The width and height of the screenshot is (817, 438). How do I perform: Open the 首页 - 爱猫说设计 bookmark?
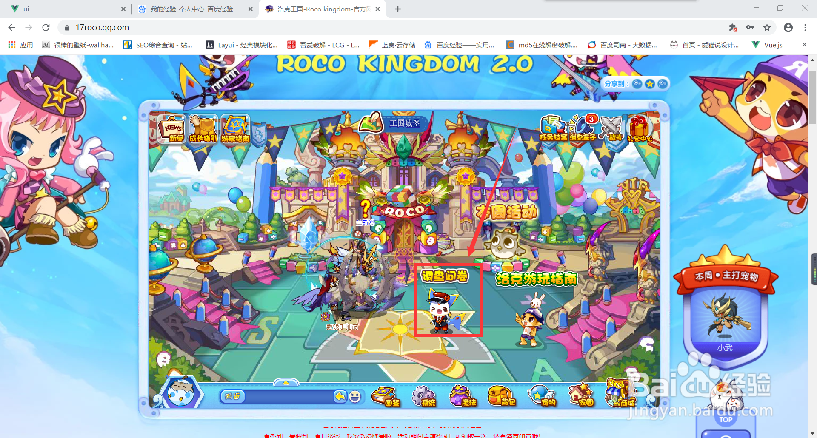[704, 45]
